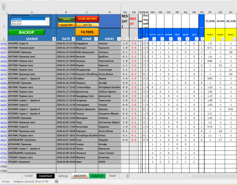237x185 pixels.
Task: Click the status text 'Найдено записей: 28 из 47799'
Action: [x=31, y=182]
